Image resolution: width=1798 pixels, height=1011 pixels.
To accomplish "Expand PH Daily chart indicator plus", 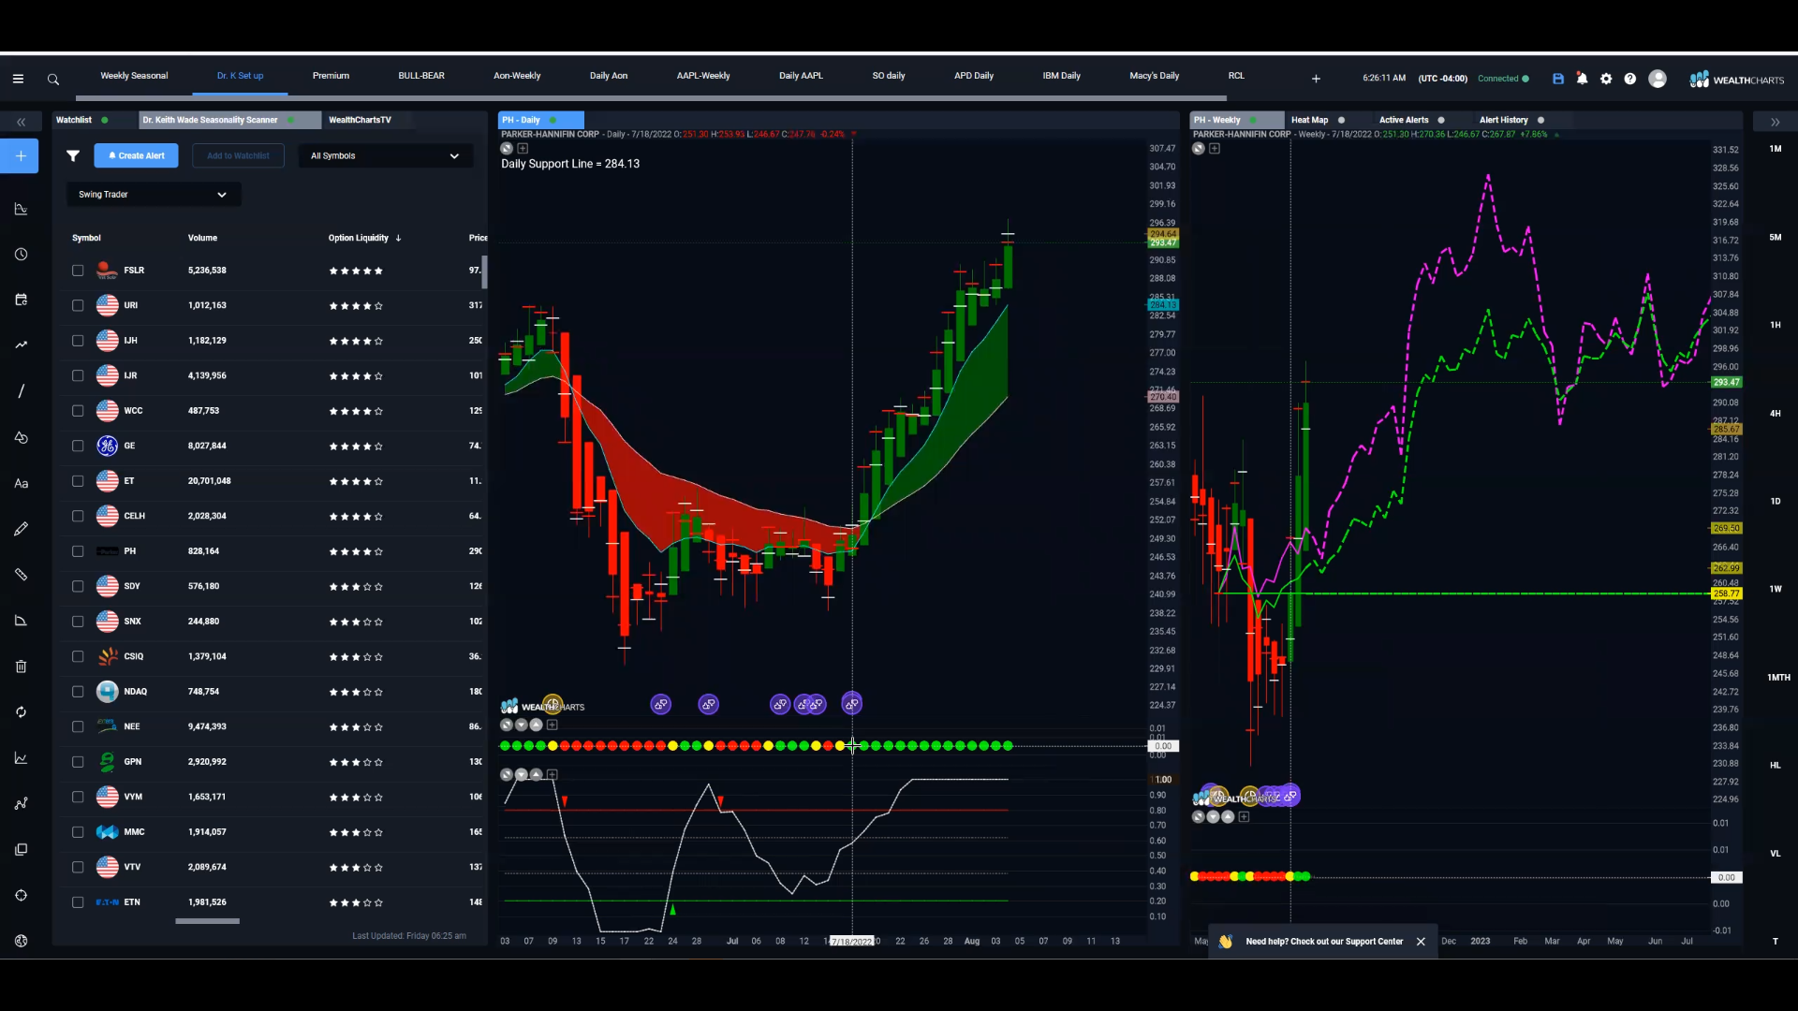I will tap(523, 148).
